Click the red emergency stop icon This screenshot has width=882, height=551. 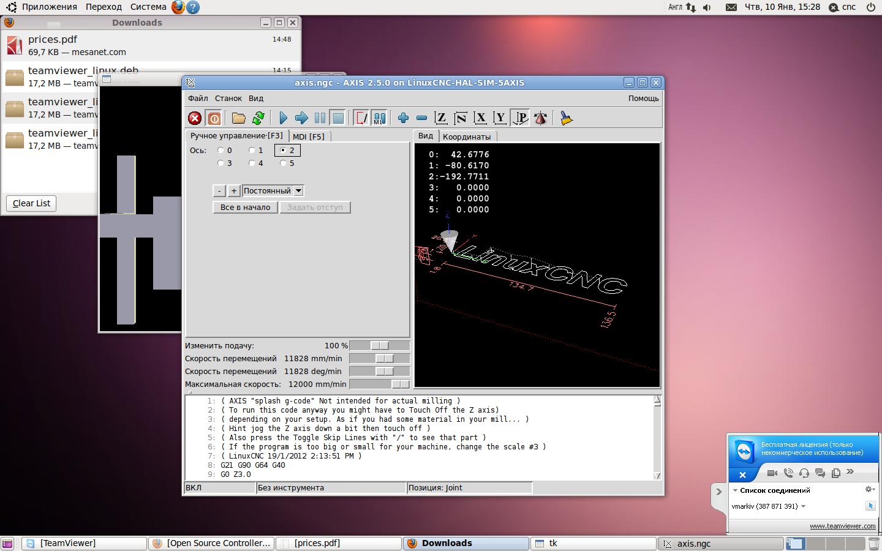pyautogui.click(x=195, y=118)
